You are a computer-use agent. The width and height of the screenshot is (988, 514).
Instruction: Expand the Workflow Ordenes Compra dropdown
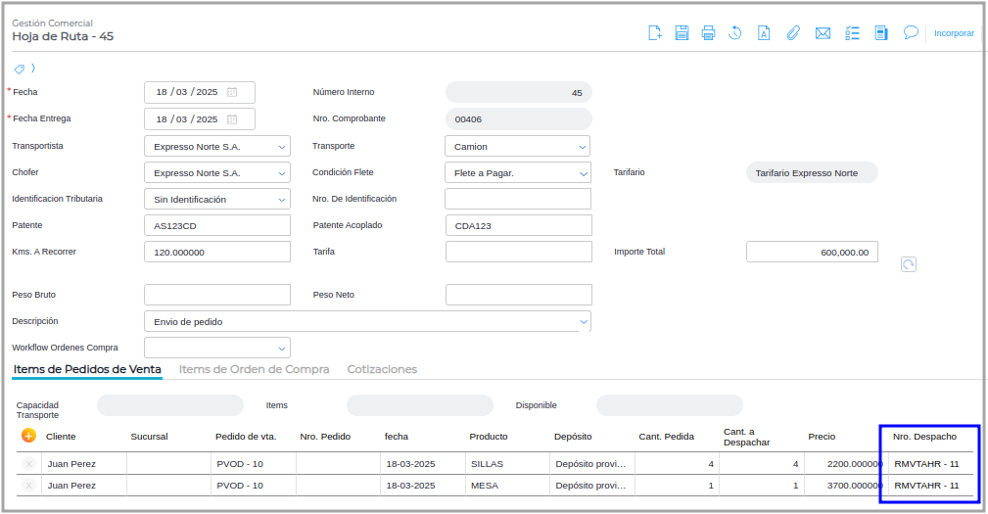click(x=282, y=349)
